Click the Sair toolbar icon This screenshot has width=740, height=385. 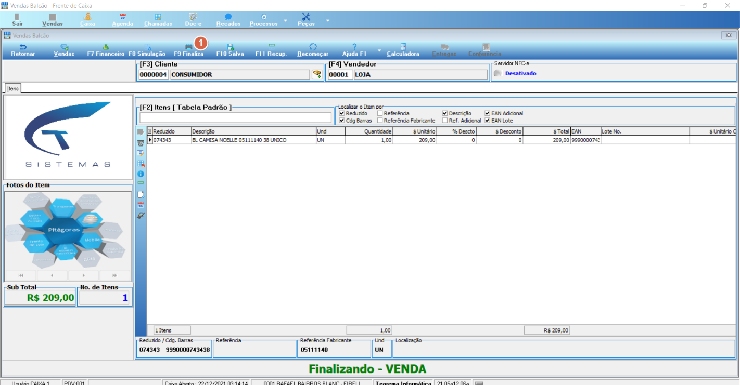17,20
